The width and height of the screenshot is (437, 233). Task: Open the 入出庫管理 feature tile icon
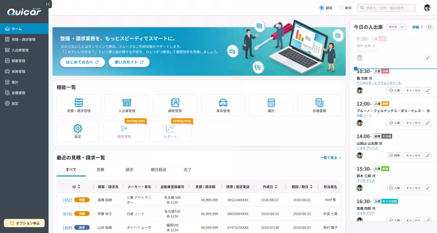(127, 103)
